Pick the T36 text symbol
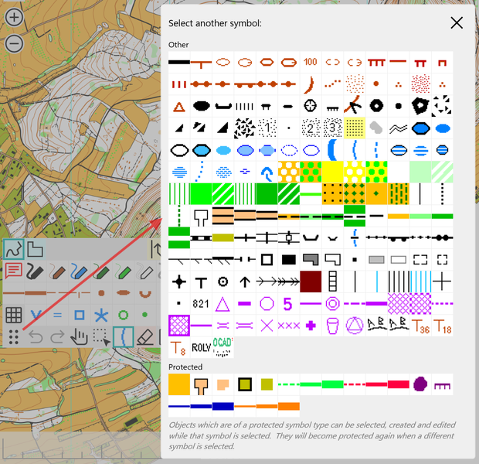Image resolution: width=479 pixels, height=464 pixels. (x=420, y=326)
